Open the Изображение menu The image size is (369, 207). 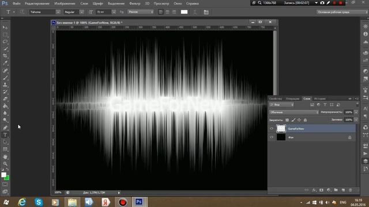point(65,3)
